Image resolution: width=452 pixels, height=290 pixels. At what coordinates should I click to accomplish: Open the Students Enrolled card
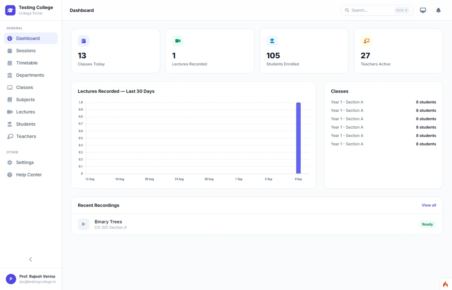click(x=304, y=51)
